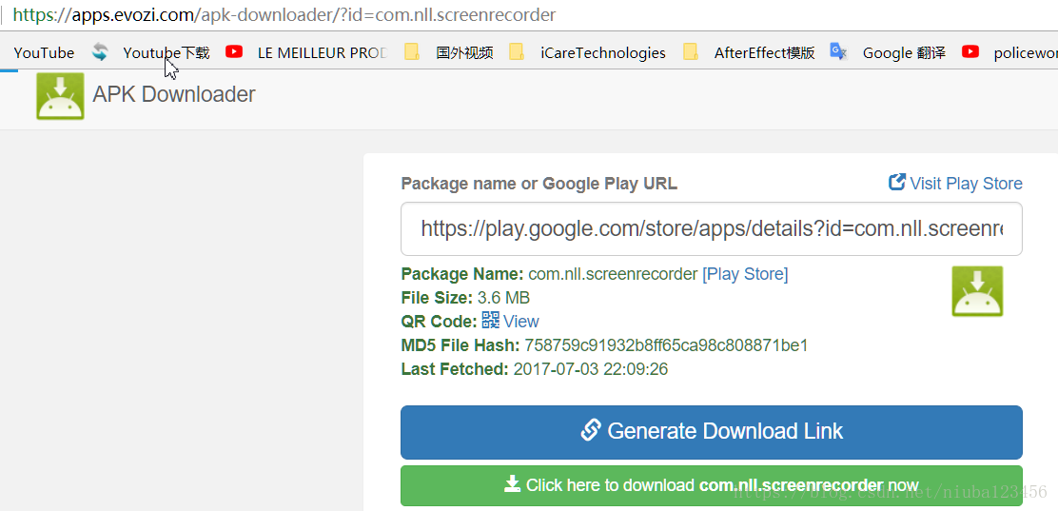The height and width of the screenshot is (511, 1058).
Task: Open the 国外视频 bookmark folder icon
Action: tap(412, 52)
